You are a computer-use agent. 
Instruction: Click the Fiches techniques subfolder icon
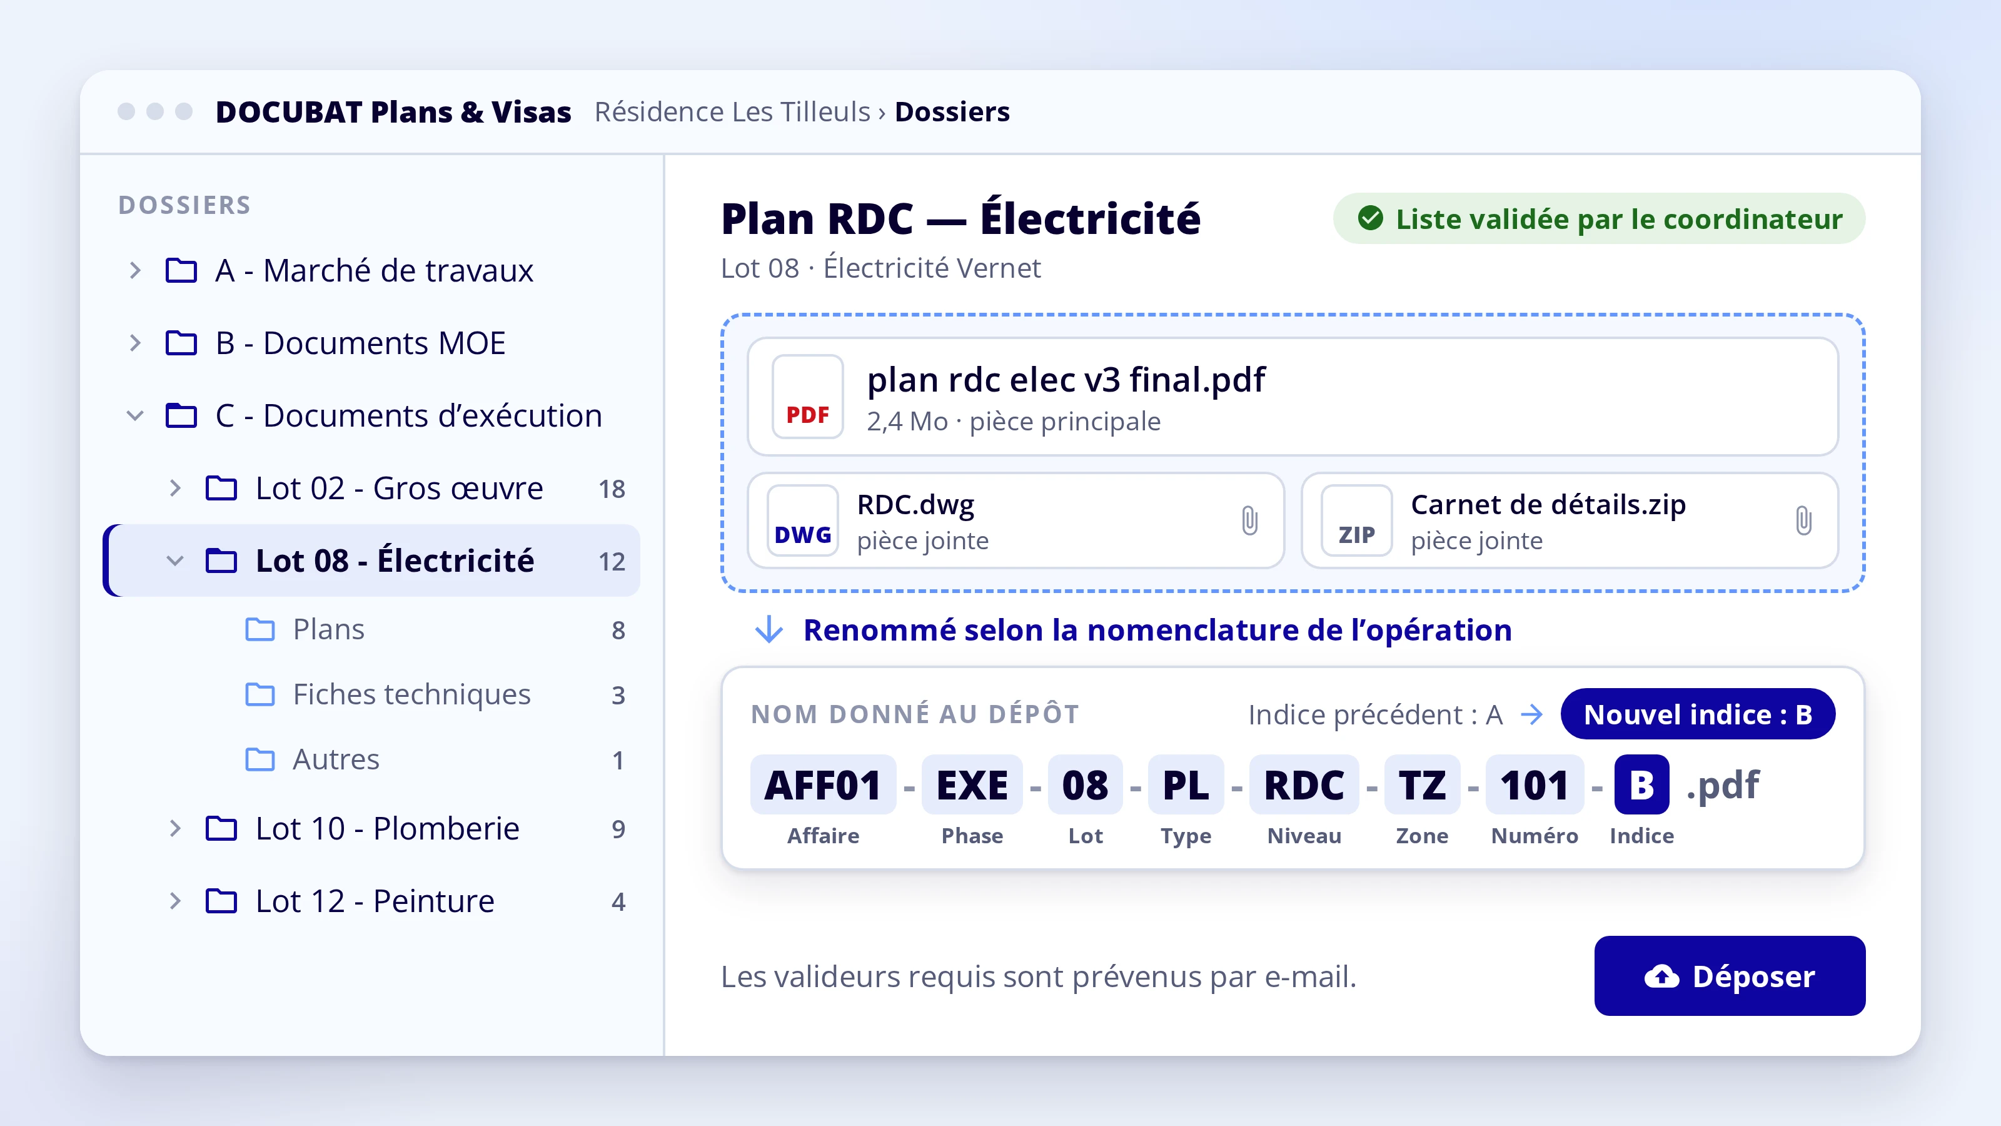click(x=260, y=694)
